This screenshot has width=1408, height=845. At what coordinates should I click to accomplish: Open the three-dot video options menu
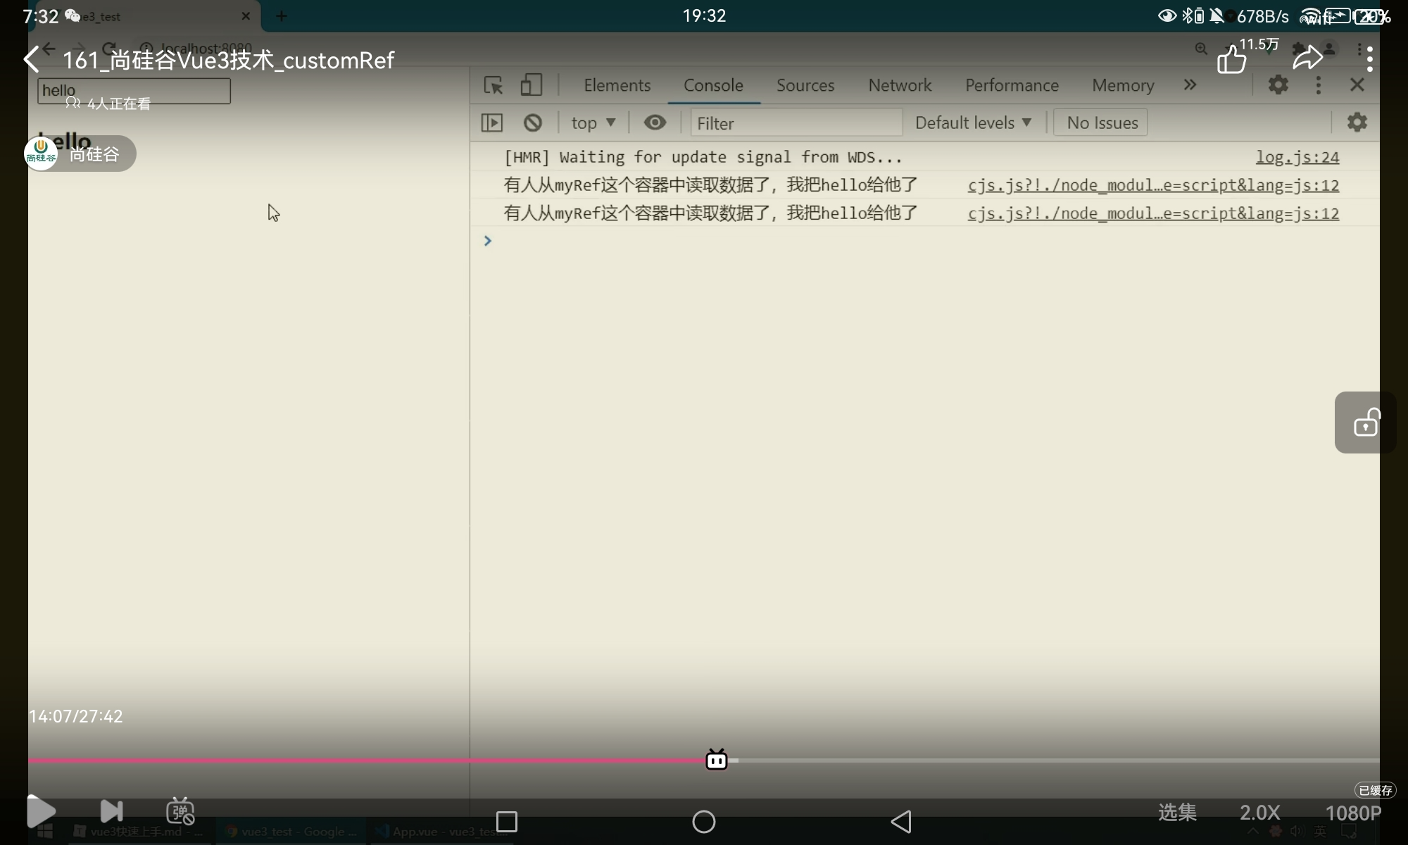1369,59
